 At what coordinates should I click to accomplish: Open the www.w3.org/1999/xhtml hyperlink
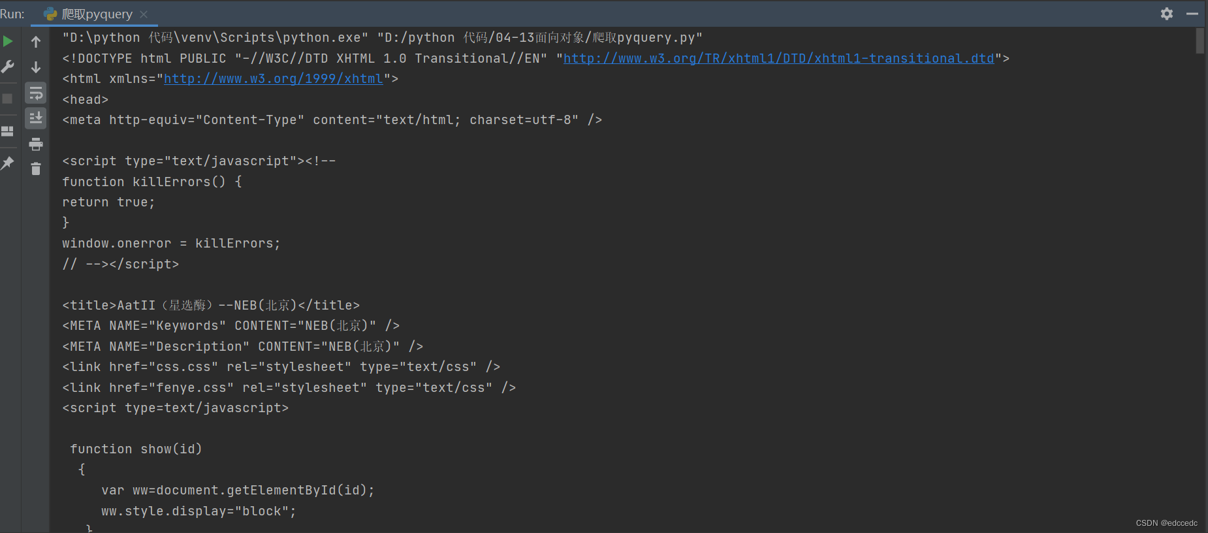pos(273,78)
